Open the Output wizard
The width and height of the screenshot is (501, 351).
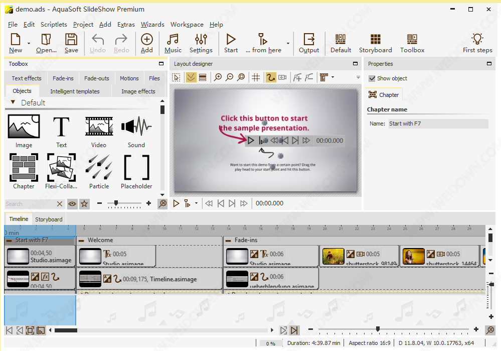tap(309, 43)
